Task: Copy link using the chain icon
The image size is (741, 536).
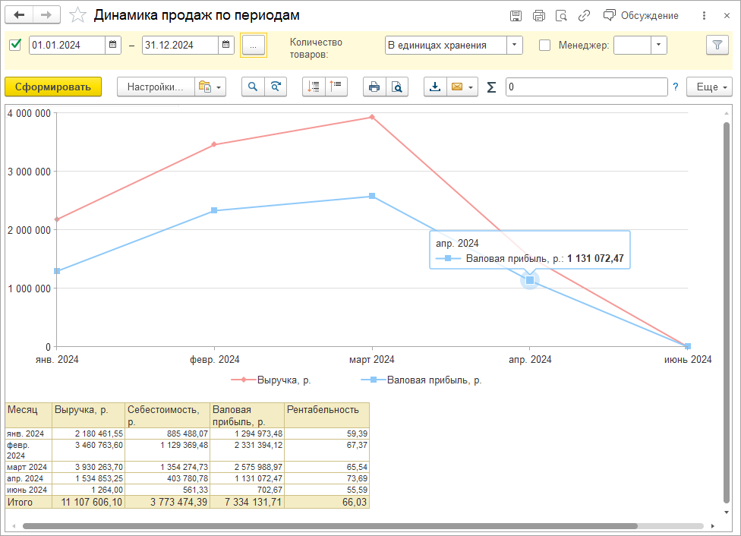Action: [584, 16]
